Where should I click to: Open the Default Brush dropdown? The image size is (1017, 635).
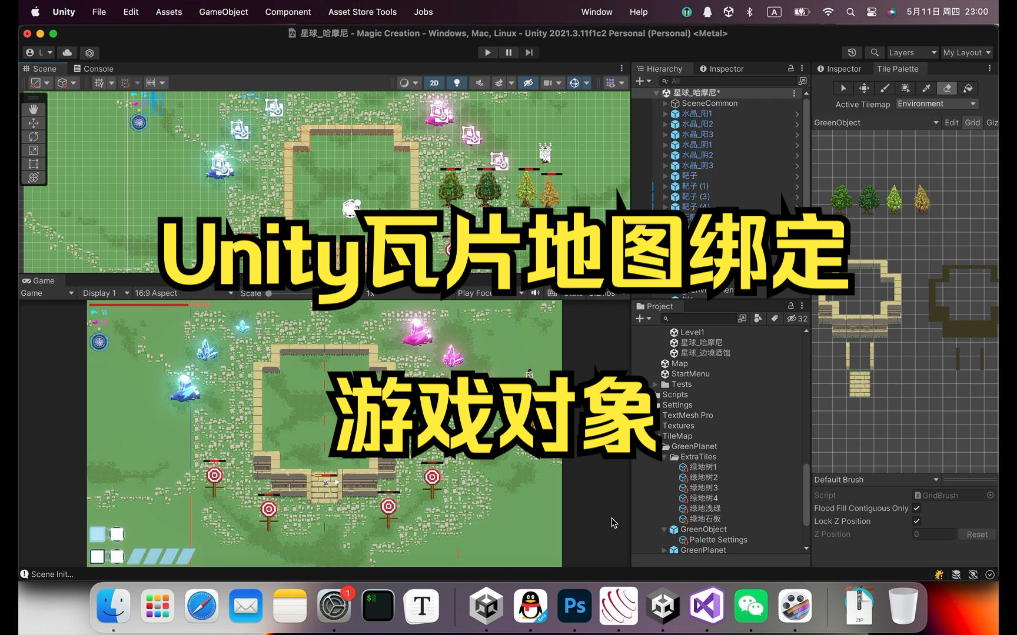pos(876,479)
